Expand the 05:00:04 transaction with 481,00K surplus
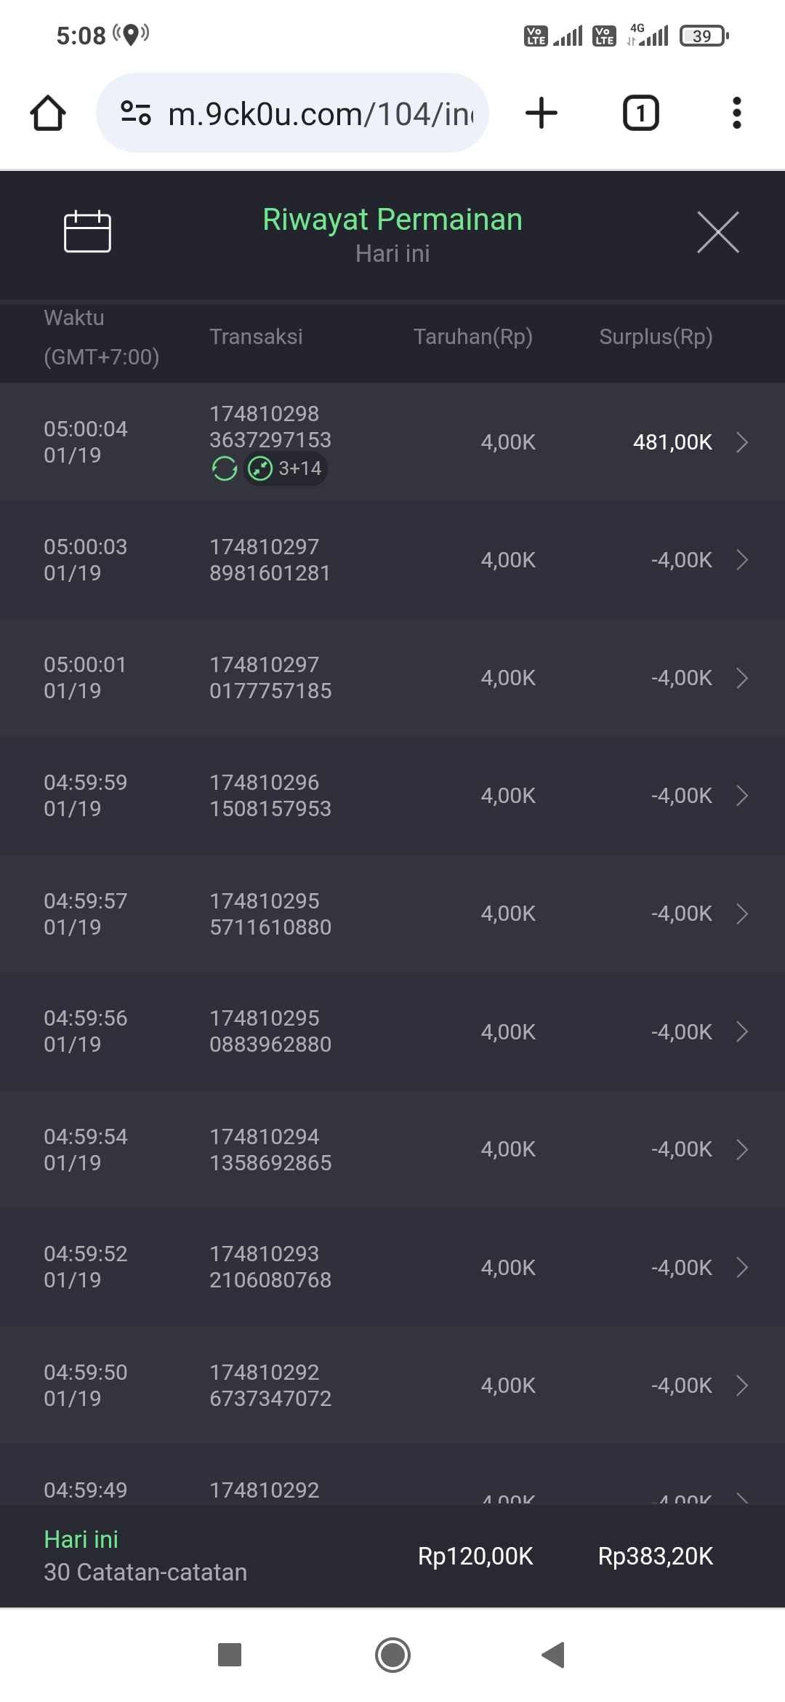 click(741, 442)
